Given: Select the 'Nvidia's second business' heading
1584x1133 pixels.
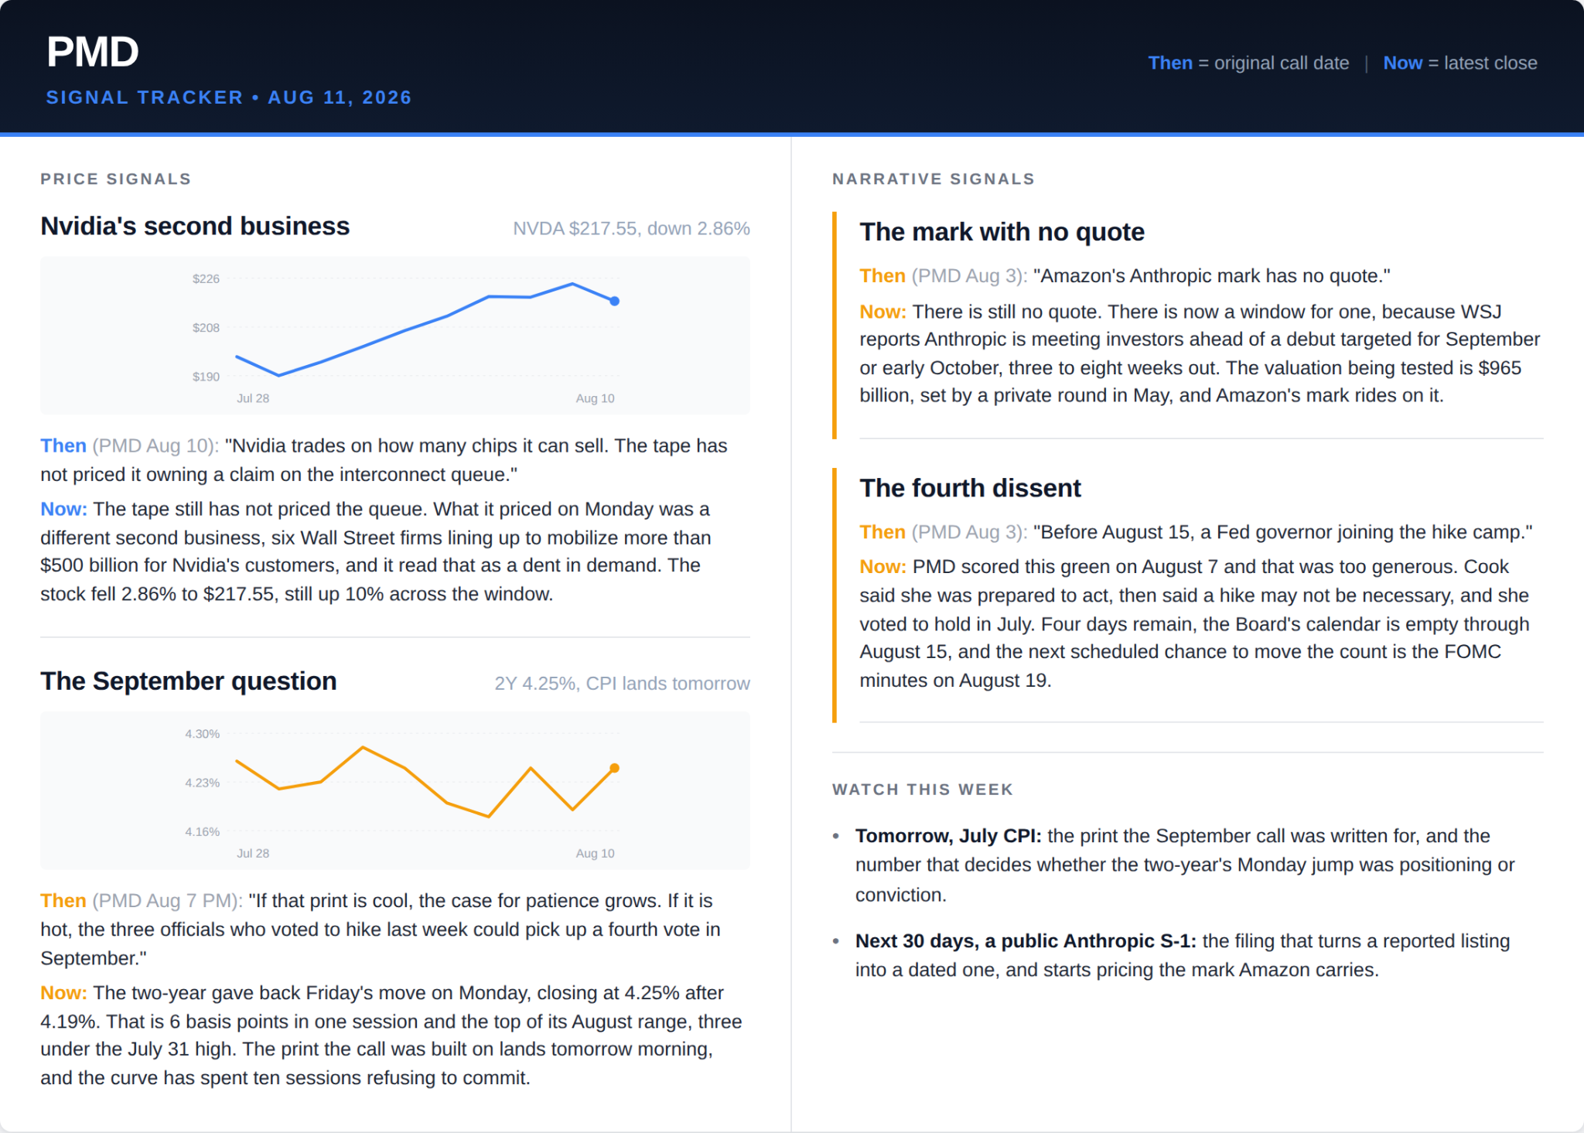Looking at the screenshot, I should [x=195, y=226].
